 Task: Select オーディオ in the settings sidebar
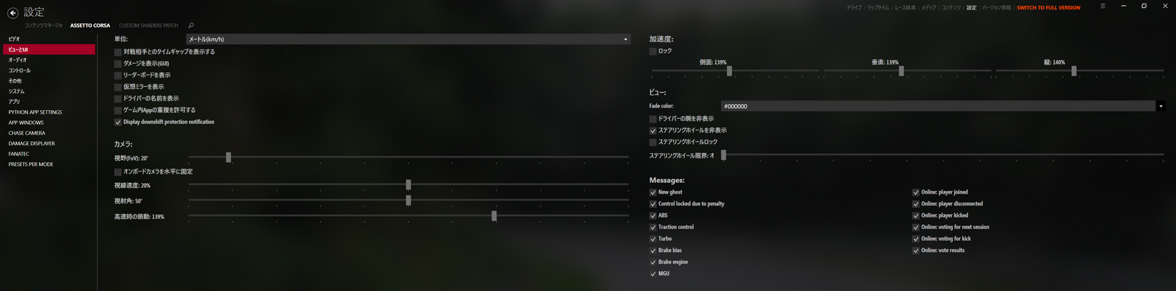18,60
